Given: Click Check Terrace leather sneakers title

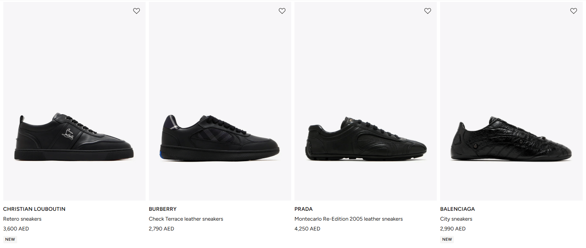Looking at the screenshot, I should pyautogui.click(x=186, y=219).
